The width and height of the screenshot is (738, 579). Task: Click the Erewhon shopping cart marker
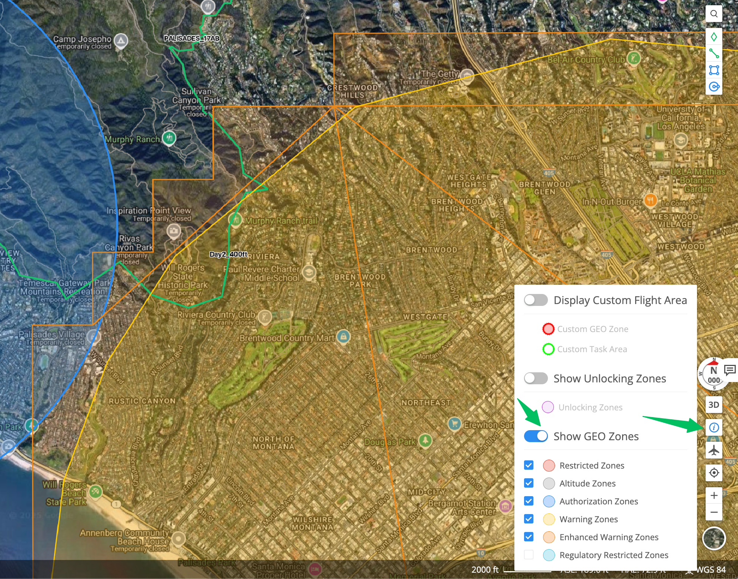(454, 424)
